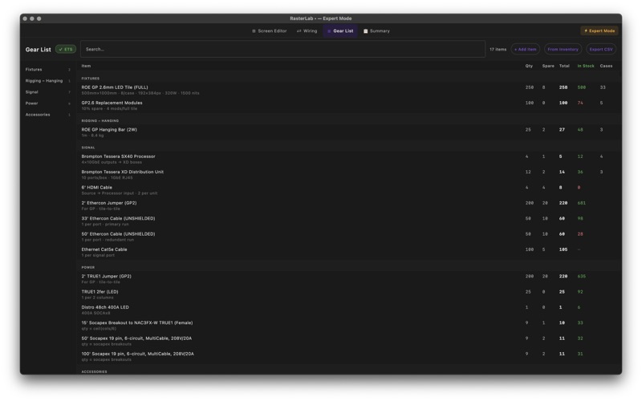The image size is (642, 401).
Task: Click Total 105 for Ethernet Cat5e Cable
Action: [563, 249]
